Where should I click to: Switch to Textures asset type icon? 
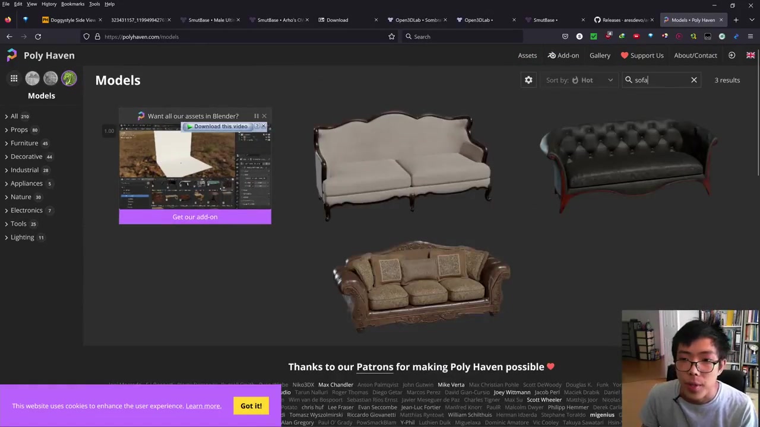[x=50, y=78]
